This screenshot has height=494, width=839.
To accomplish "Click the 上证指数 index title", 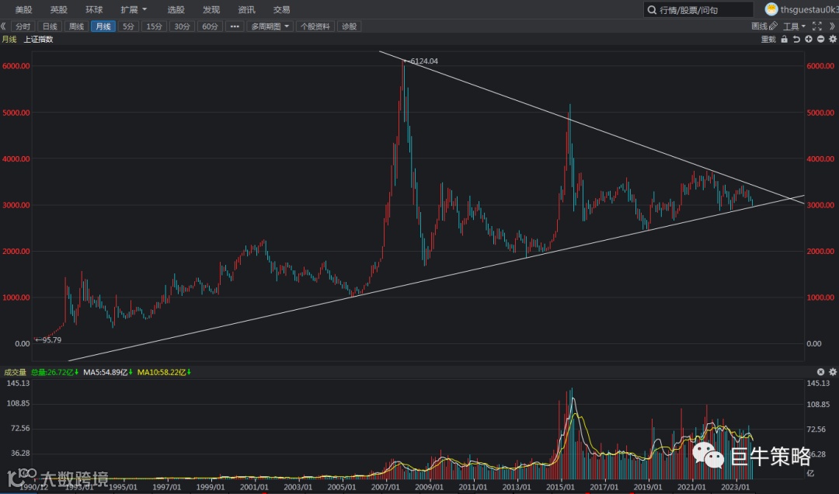I will pyautogui.click(x=39, y=39).
